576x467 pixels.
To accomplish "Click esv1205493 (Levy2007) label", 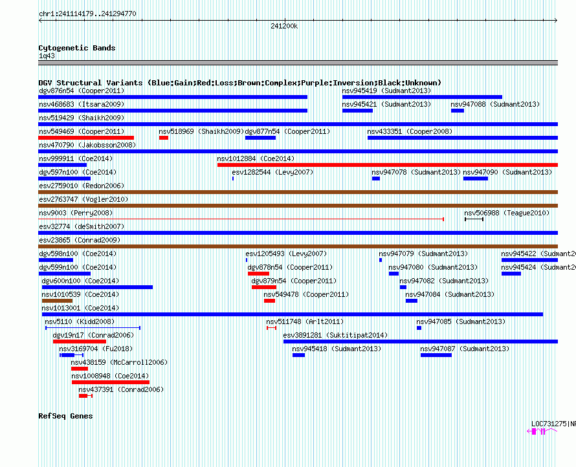I will pos(286,254).
